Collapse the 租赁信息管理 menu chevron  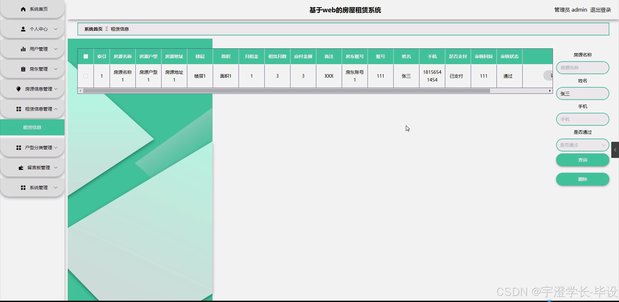tap(56, 109)
